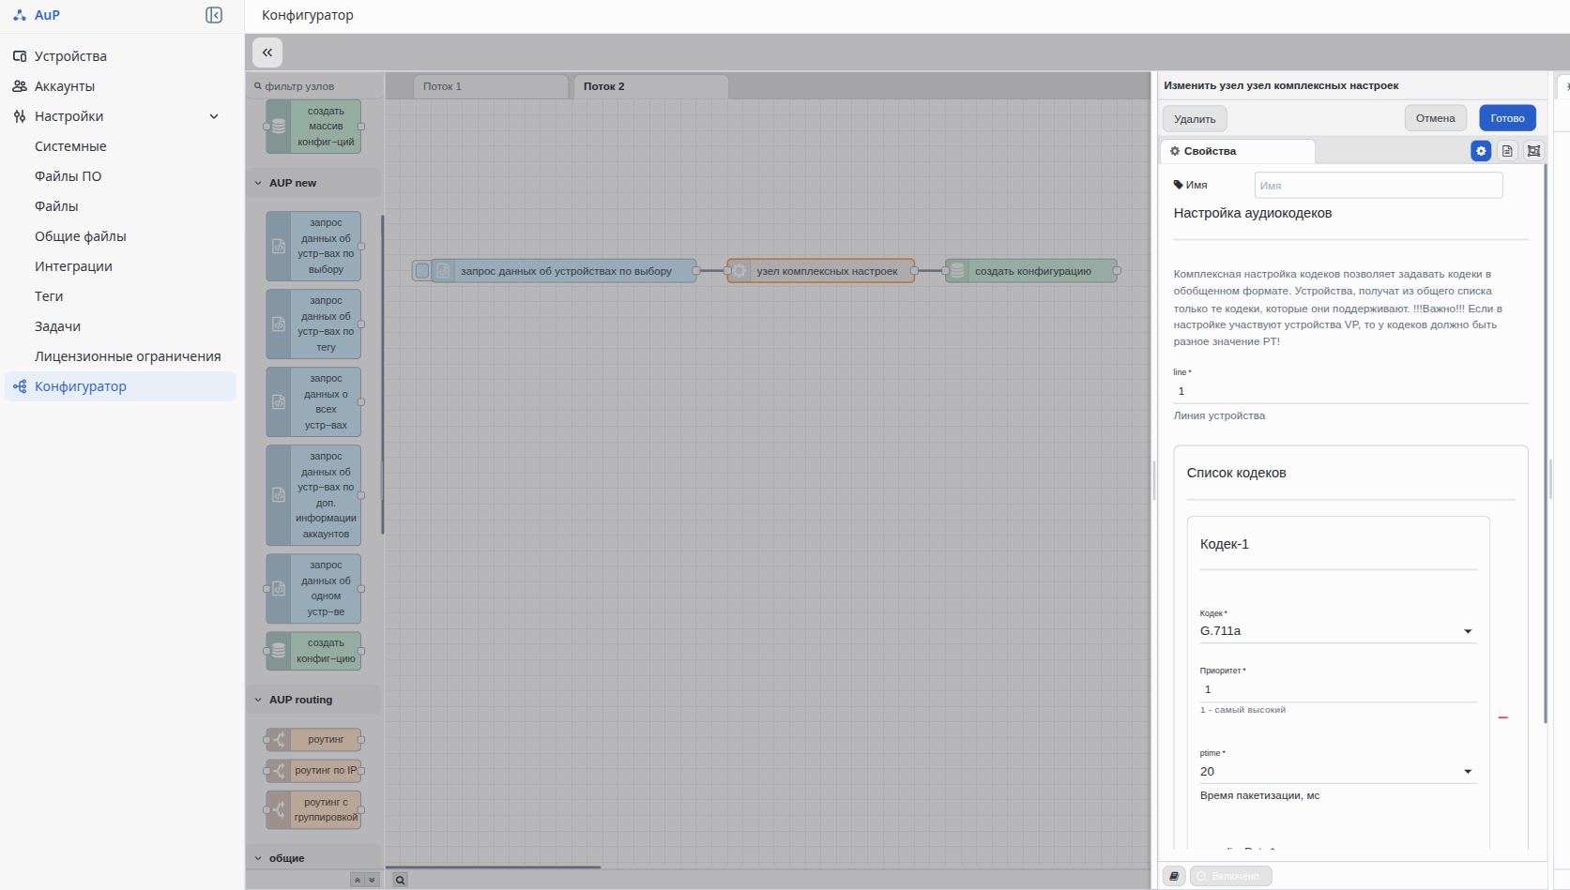Screen dimensions: 1570x890
Task: Select запрос данных об одном устр-ве node
Action: 313,589
